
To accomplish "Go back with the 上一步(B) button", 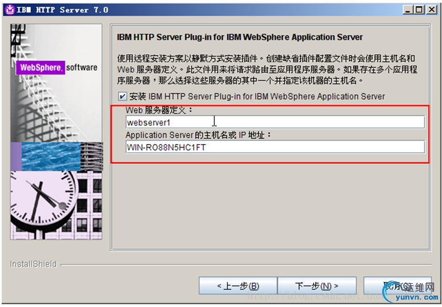I will (x=238, y=286).
